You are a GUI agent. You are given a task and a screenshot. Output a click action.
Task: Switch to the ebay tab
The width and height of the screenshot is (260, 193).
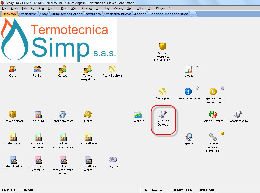44,14
